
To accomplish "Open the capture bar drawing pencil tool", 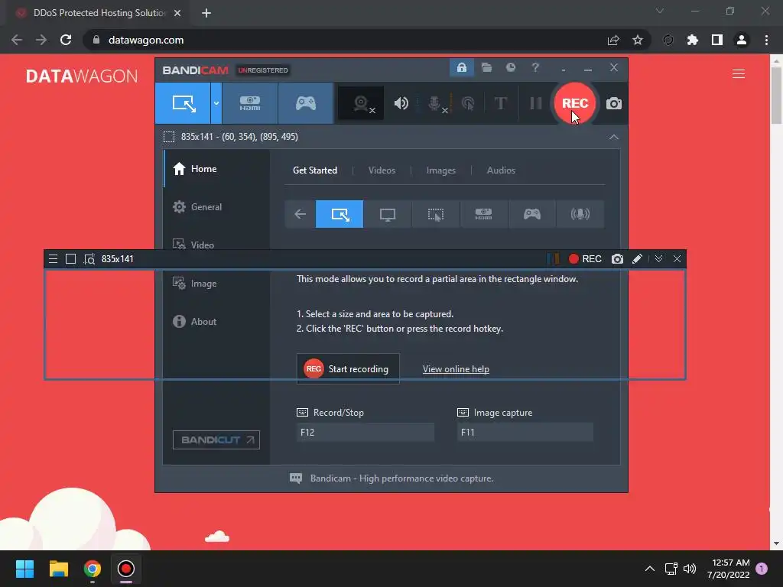I will (637, 258).
